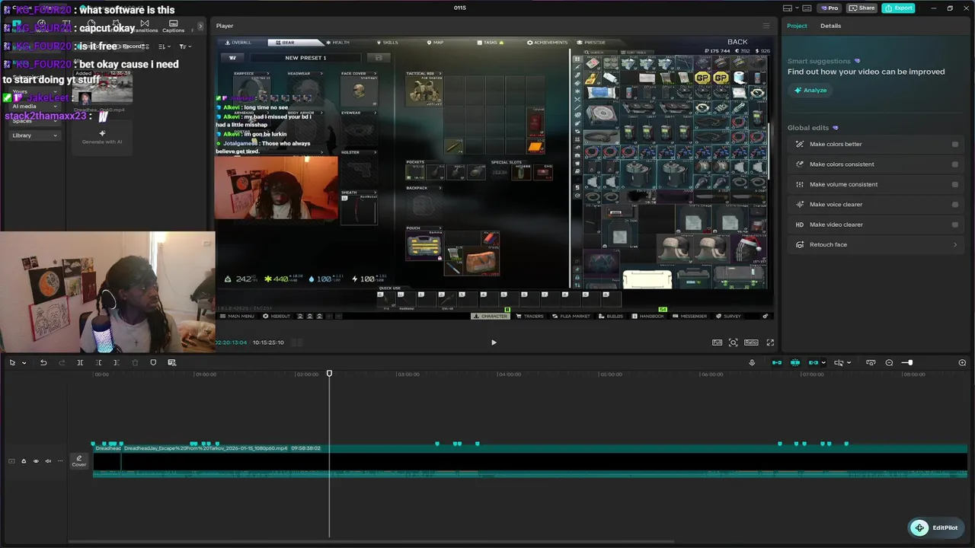Viewport: 975px width, 548px height.
Task: Delete right of playhead trim tool
Action: coord(116,362)
